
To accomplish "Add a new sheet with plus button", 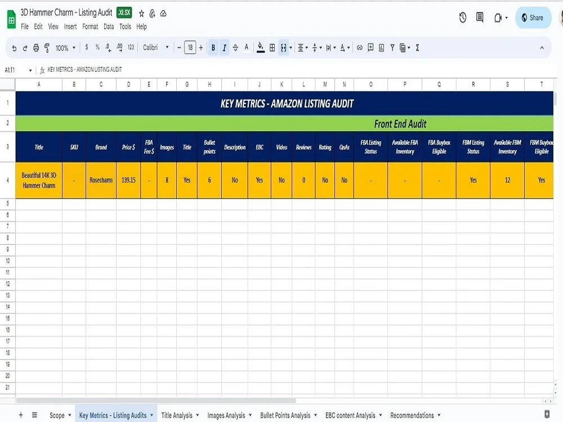I will 21,415.
